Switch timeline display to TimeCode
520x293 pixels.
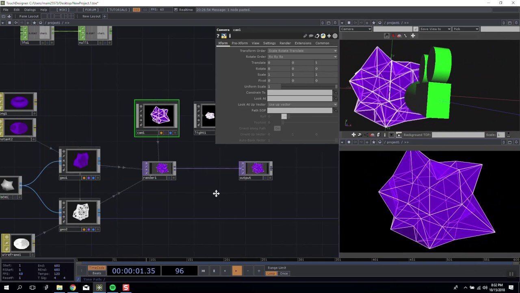[97, 268]
